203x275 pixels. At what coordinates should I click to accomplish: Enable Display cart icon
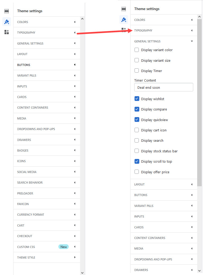(x=137, y=130)
